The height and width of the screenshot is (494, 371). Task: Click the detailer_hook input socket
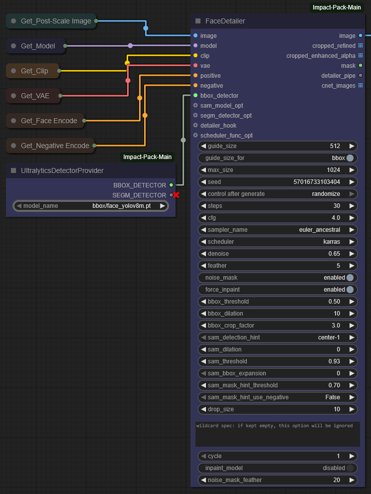click(195, 126)
